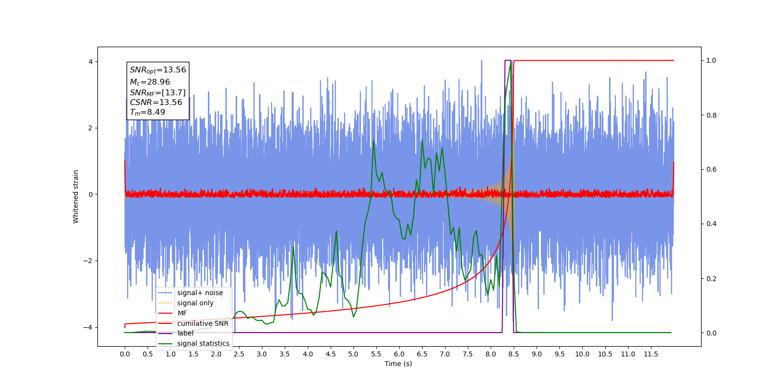Click the x-axis tick label 2.5

(x=239, y=354)
